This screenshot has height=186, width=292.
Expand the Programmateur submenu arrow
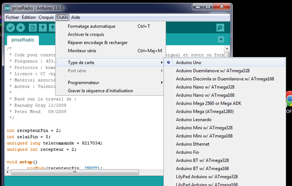[162, 83]
